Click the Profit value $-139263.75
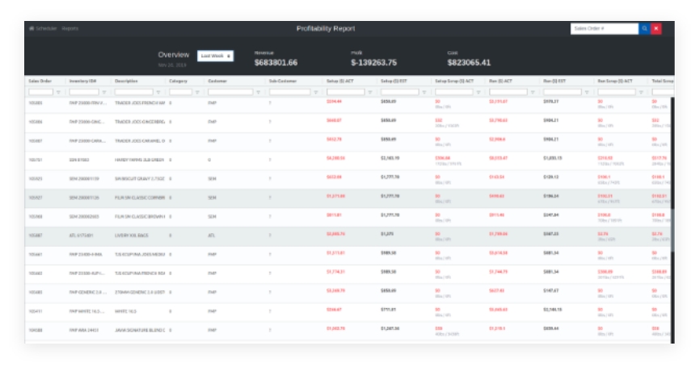Screen dimensions: 700x371 pyautogui.click(x=373, y=63)
